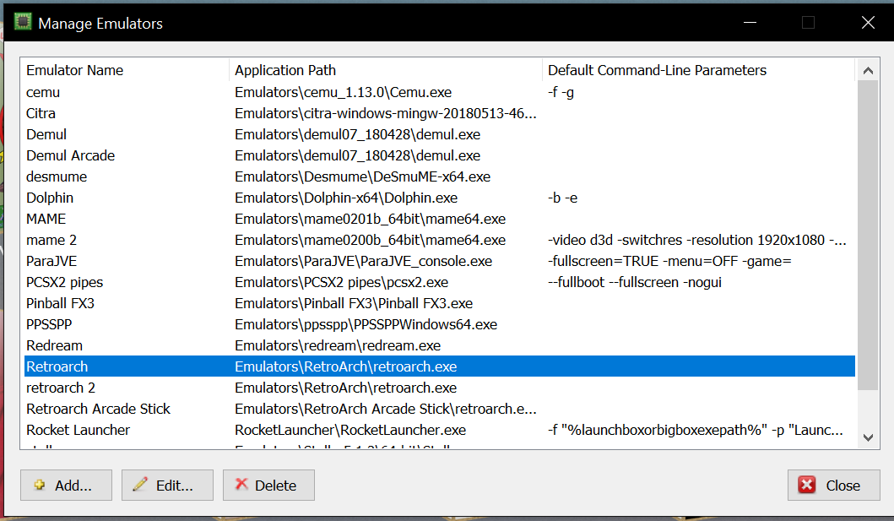894x521 pixels.
Task: Click the scroll up arrow of the list
Action: pyautogui.click(x=868, y=71)
